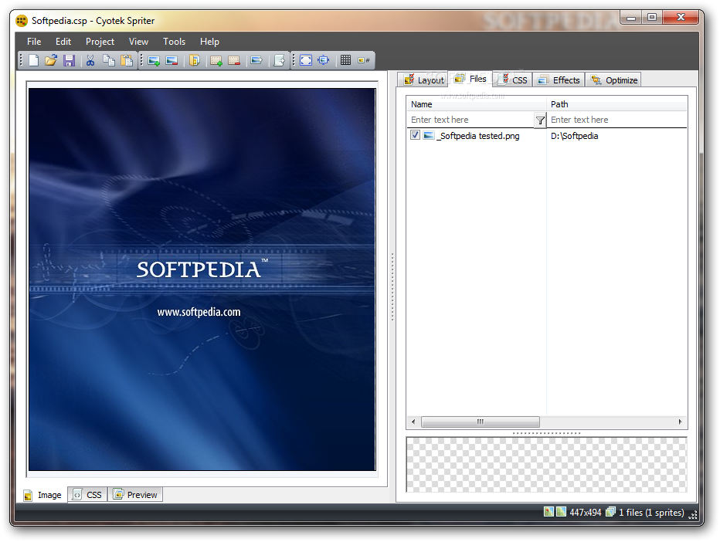The width and height of the screenshot is (720, 542).
Task: Click the Path column header
Action: [x=616, y=104]
